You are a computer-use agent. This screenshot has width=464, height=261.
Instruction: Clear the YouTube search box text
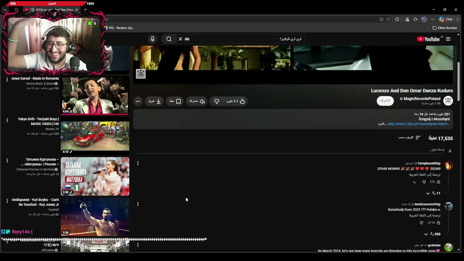[180, 39]
